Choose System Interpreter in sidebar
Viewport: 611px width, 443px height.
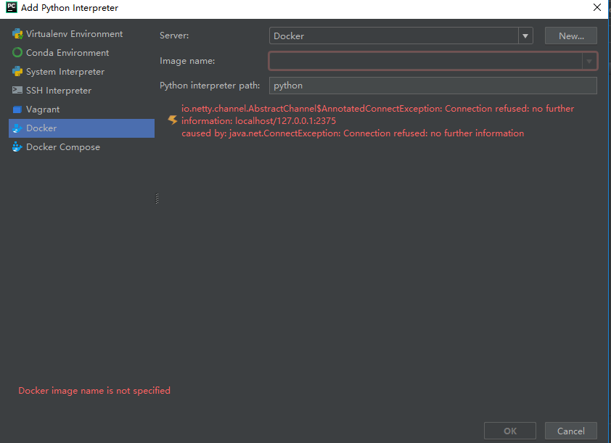pos(64,71)
